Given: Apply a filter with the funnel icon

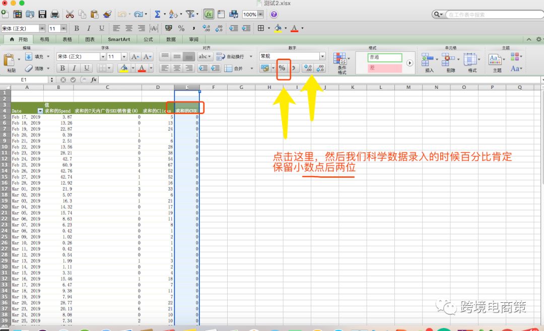Looking at the screenshot, I should pos(190,14).
